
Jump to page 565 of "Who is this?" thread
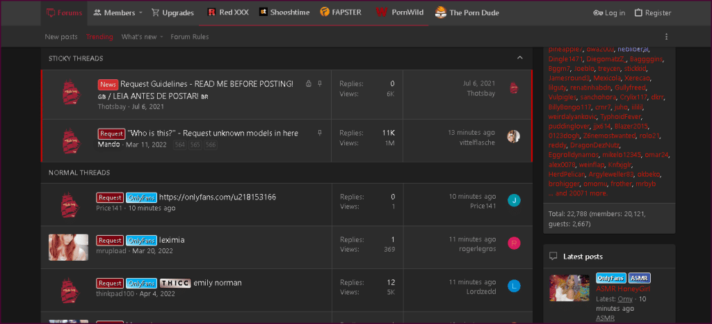[x=195, y=145]
